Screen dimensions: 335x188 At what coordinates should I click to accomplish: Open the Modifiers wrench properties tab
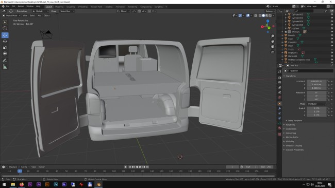click(x=280, y=108)
